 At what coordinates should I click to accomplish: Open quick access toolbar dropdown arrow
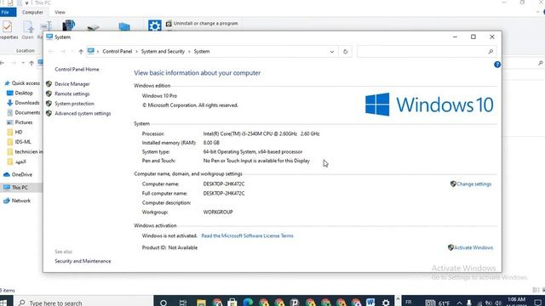pyautogui.click(x=26, y=3)
